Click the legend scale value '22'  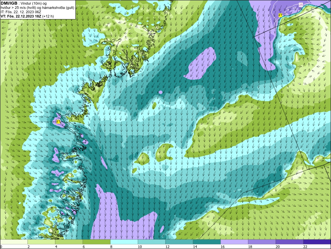(x=305, y=247)
